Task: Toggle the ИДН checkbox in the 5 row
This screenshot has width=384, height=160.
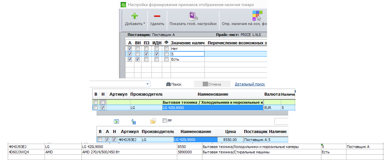Action: (157, 54)
